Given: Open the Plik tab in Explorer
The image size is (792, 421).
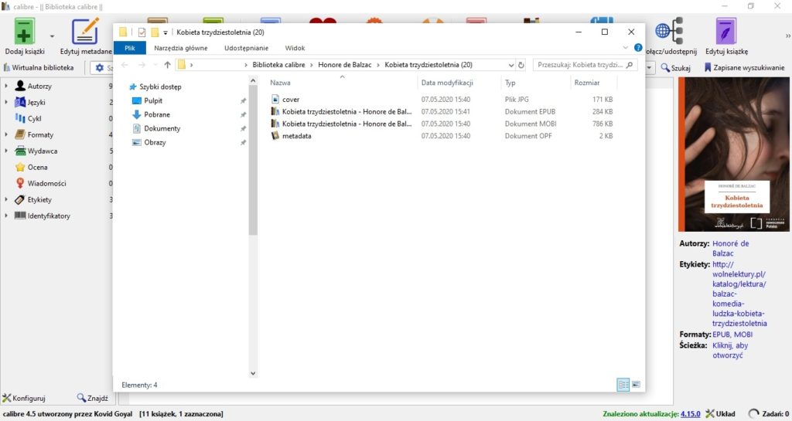Looking at the screenshot, I should click(130, 48).
